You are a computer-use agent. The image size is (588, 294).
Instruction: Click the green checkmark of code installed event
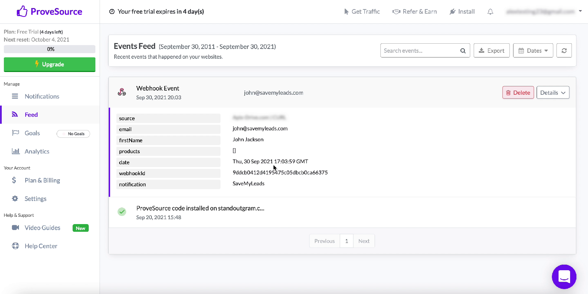click(x=122, y=212)
